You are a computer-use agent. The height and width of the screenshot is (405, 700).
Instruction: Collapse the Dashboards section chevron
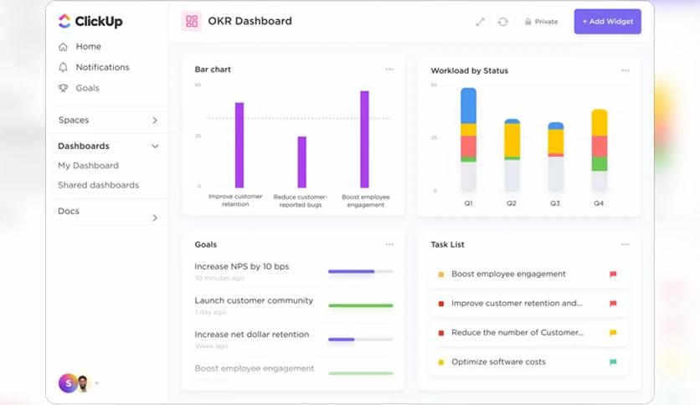point(155,146)
